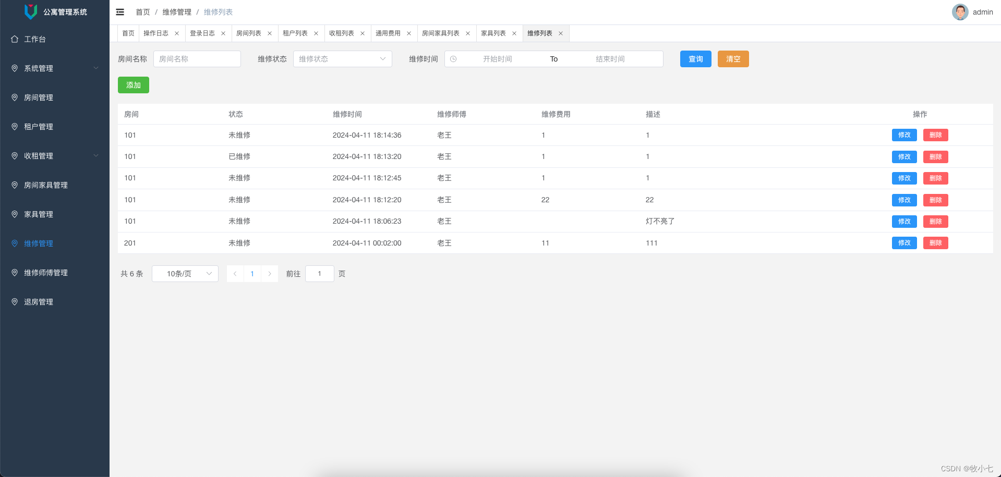This screenshot has width=1001, height=477.
Task: Switch to the 首页 tab
Action: pyautogui.click(x=128, y=33)
